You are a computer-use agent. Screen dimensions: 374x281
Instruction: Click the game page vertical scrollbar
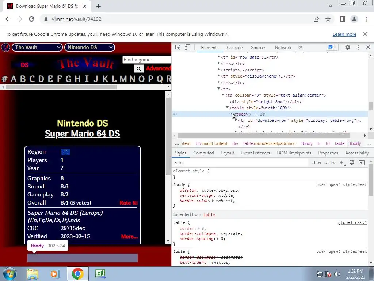168,136
